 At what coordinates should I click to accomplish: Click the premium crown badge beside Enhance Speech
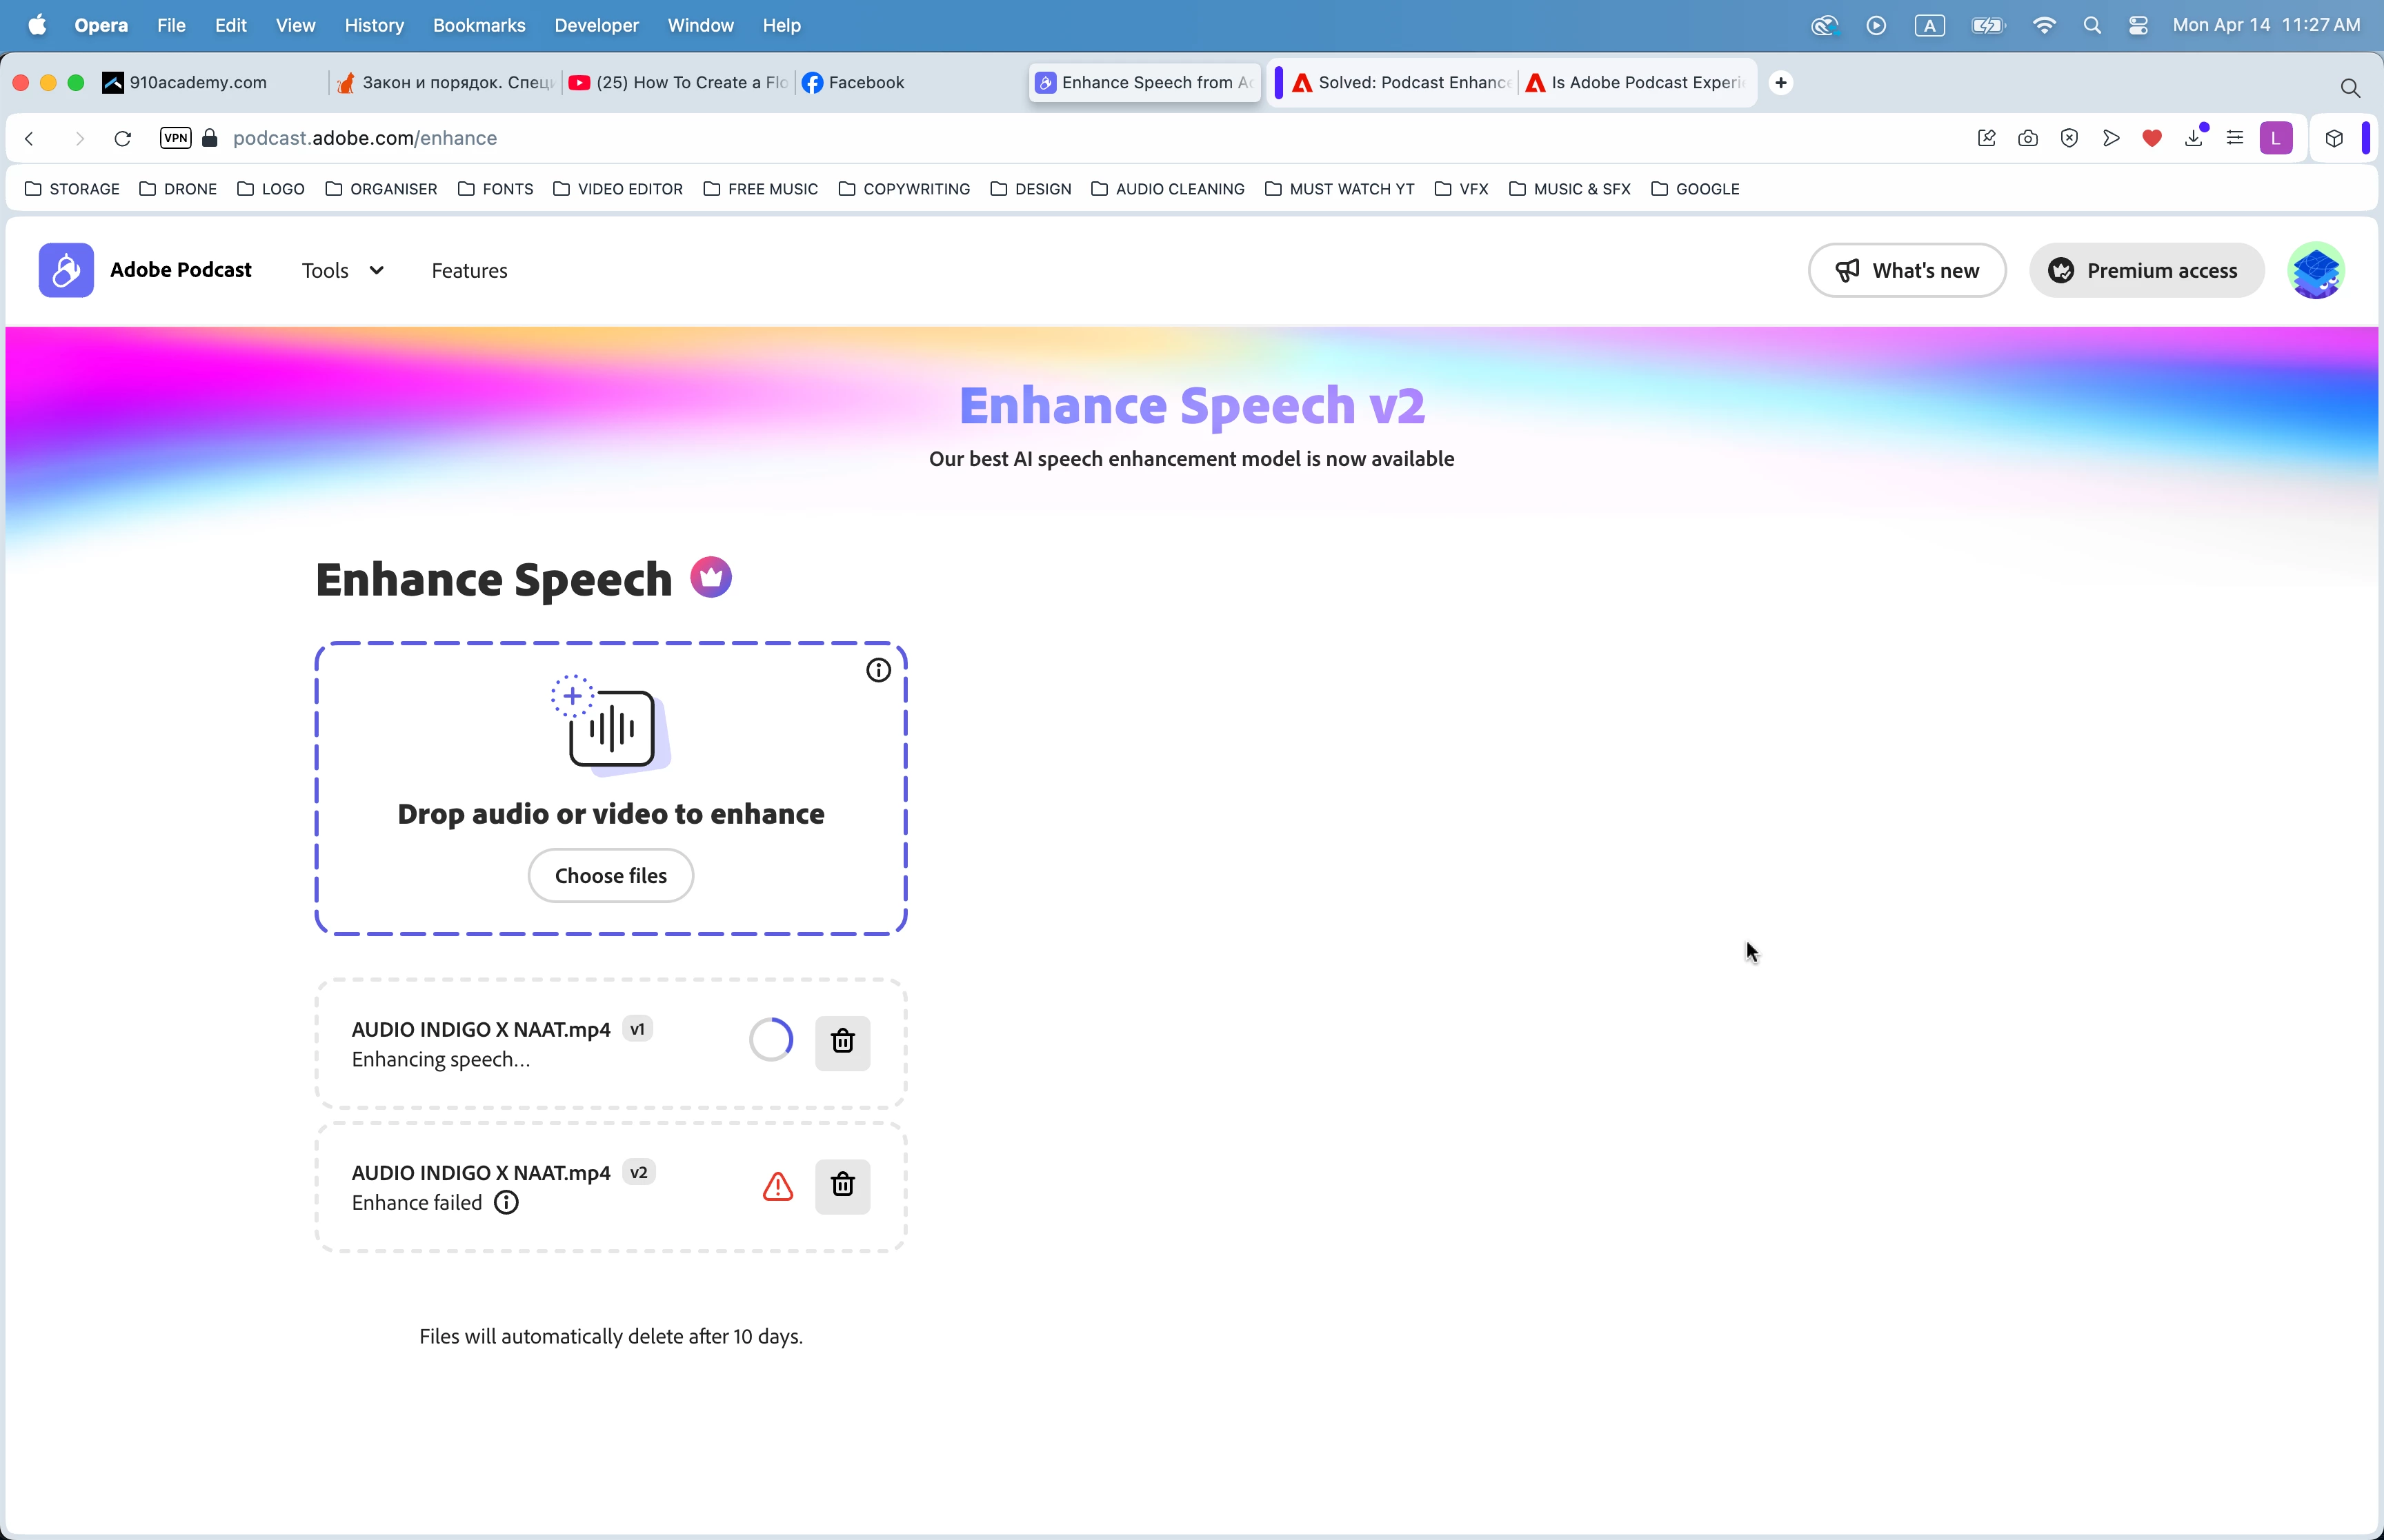click(x=711, y=578)
